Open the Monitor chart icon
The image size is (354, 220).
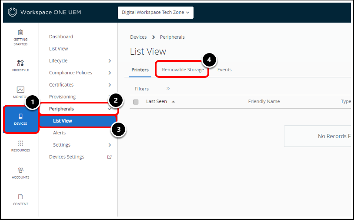coord(20,90)
